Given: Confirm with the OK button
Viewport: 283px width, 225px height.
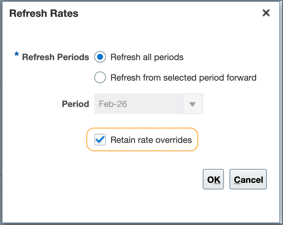Looking at the screenshot, I should pos(214,180).
